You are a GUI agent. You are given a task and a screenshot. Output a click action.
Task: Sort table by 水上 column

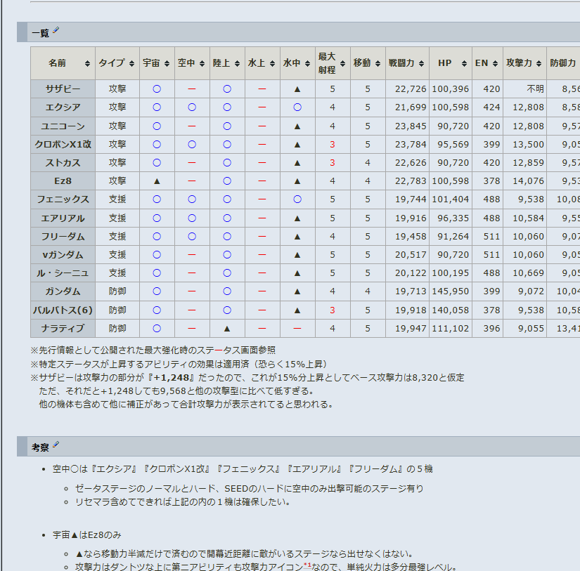(262, 63)
